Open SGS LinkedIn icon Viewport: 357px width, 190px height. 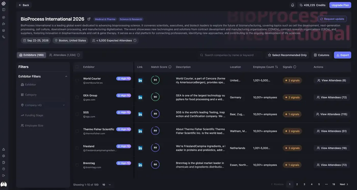140,114
